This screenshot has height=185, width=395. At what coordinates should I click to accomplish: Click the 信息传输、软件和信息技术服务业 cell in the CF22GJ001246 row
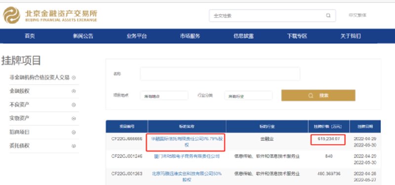pyautogui.click(x=267, y=156)
